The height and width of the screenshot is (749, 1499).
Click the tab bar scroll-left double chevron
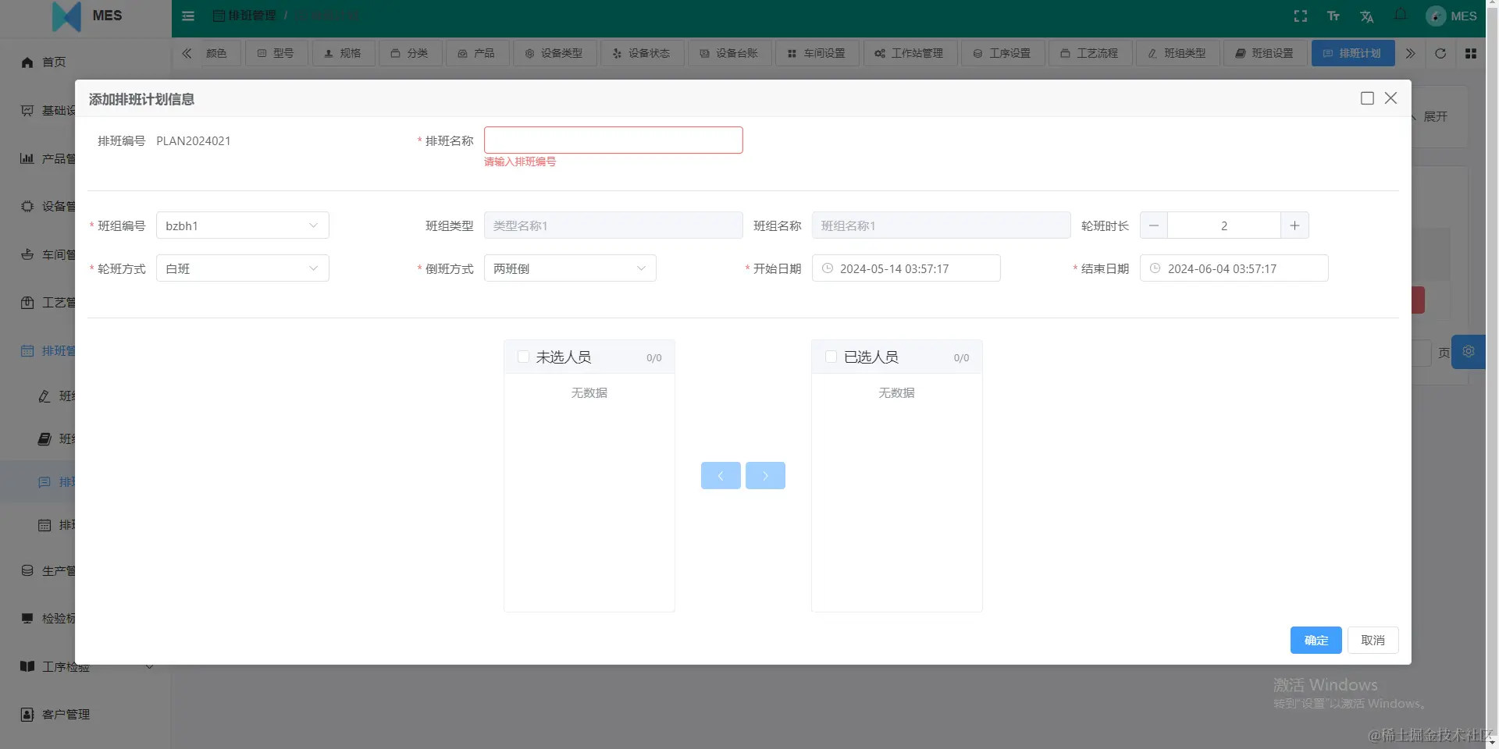click(187, 53)
